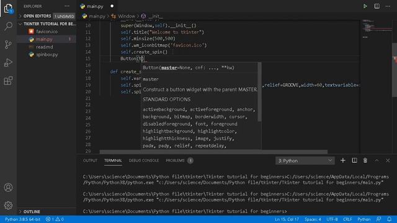The width and height of the screenshot is (397, 223).
Task: Run Python file with play icon
Action: click(x=365, y=6)
